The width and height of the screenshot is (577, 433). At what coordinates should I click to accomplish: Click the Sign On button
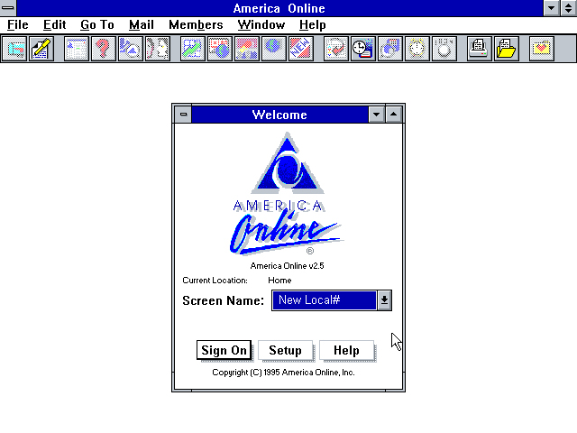pos(224,350)
